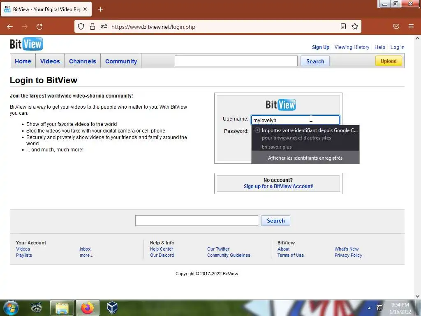Click the URL address bar text
This screenshot has width=421, height=316.
coord(153,27)
